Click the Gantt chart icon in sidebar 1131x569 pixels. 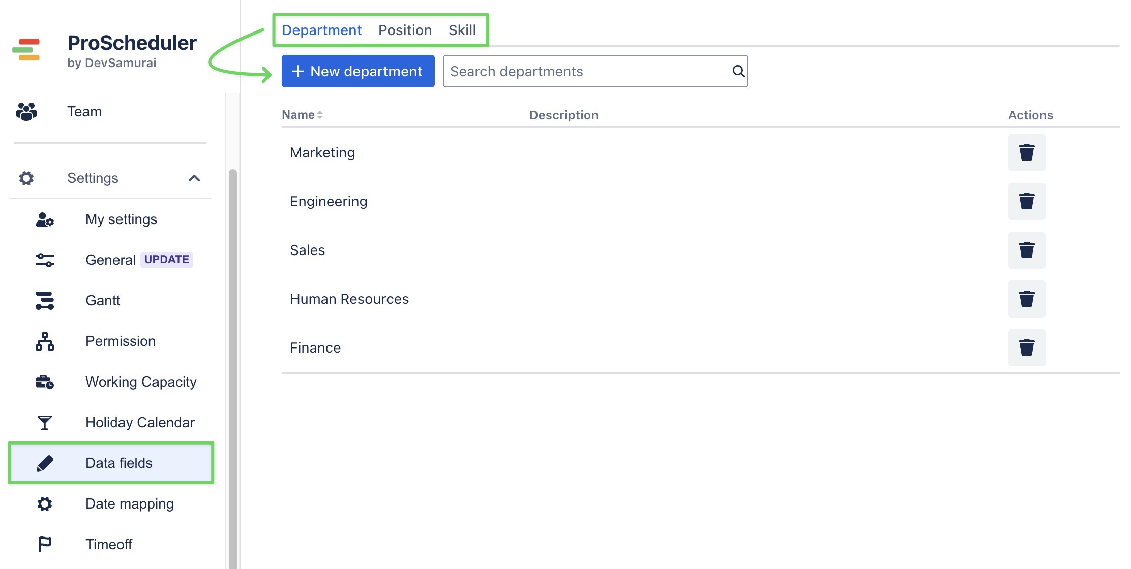[x=45, y=300]
